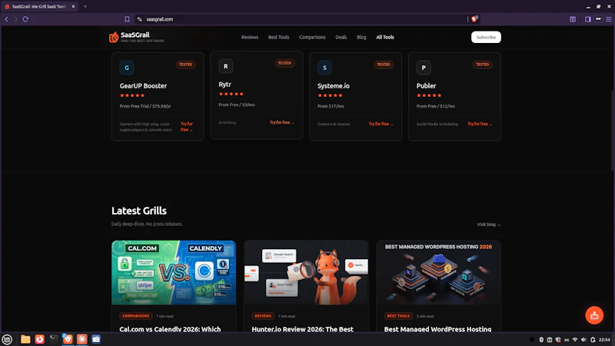Viewport: 615px width, 346px height.
Task: Click the volume tray icon
Action: [x=583, y=340]
